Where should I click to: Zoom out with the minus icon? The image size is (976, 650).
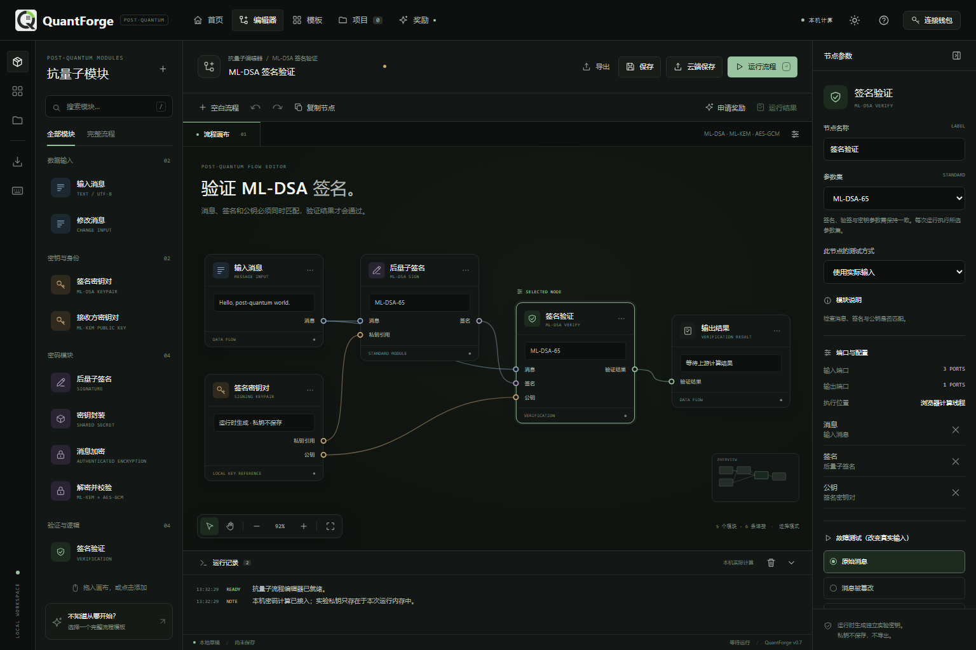[257, 526]
